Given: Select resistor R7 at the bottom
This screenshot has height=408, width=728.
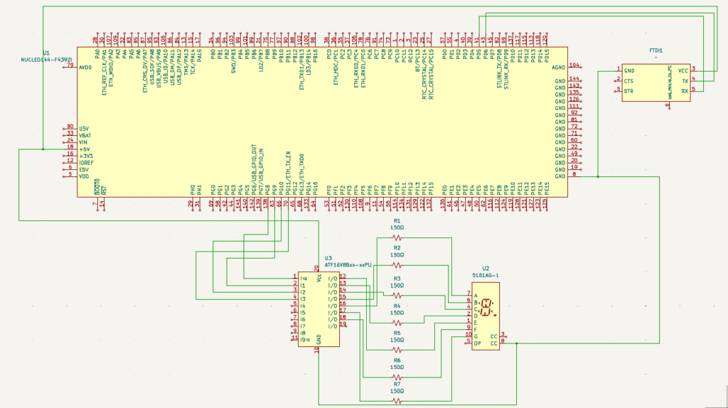Looking at the screenshot, I should click(397, 401).
